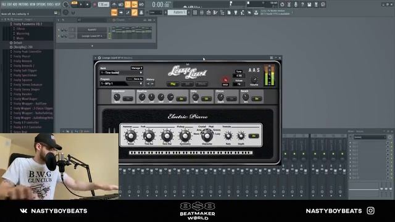
Task: Click the Character knob on Electric Piano
Action: point(207,136)
